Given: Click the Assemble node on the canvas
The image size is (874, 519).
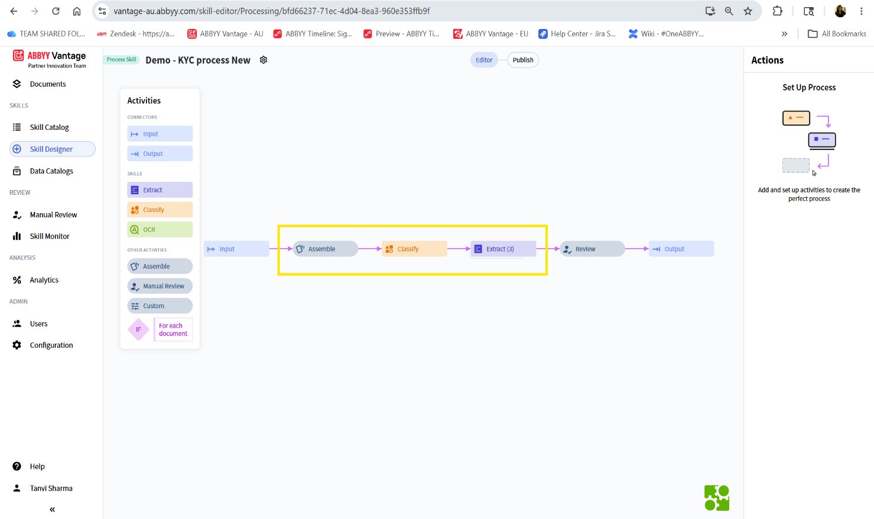Looking at the screenshot, I should click(325, 249).
